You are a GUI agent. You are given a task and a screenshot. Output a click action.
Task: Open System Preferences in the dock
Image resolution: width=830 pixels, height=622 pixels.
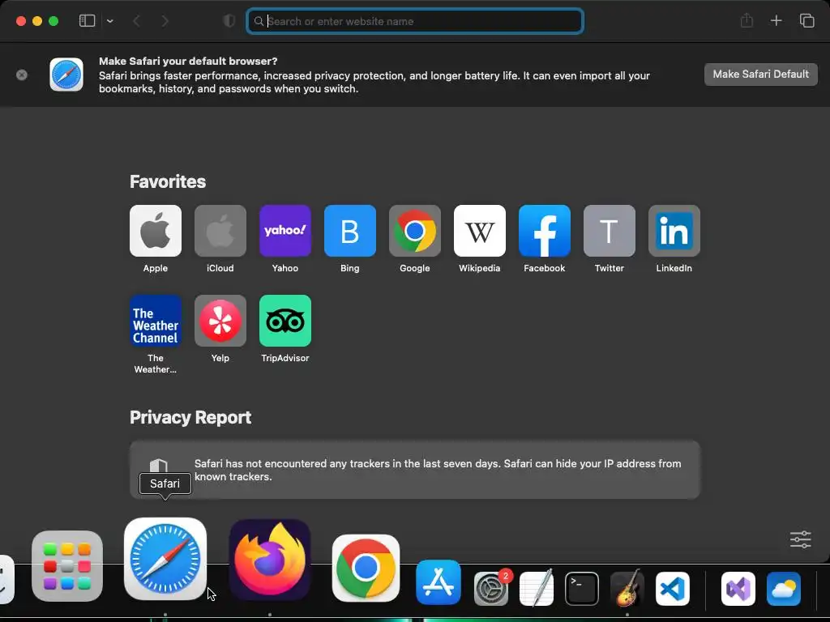[x=491, y=588]
